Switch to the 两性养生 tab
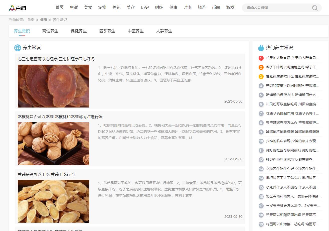Screen dimensions: 329x231 tap(50, 31)
